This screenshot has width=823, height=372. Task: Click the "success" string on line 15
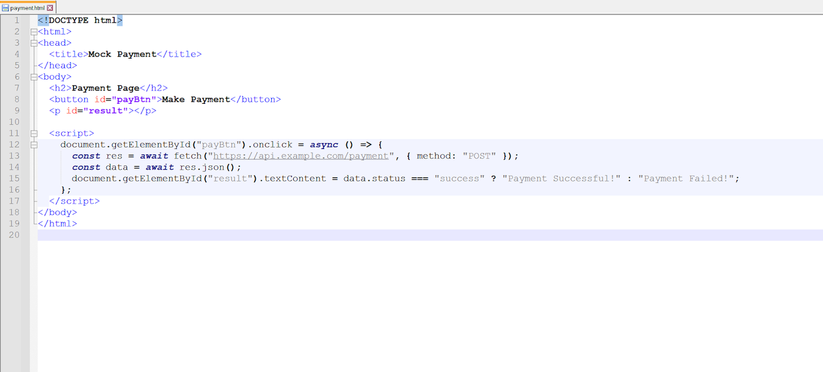tap(460, 178)
